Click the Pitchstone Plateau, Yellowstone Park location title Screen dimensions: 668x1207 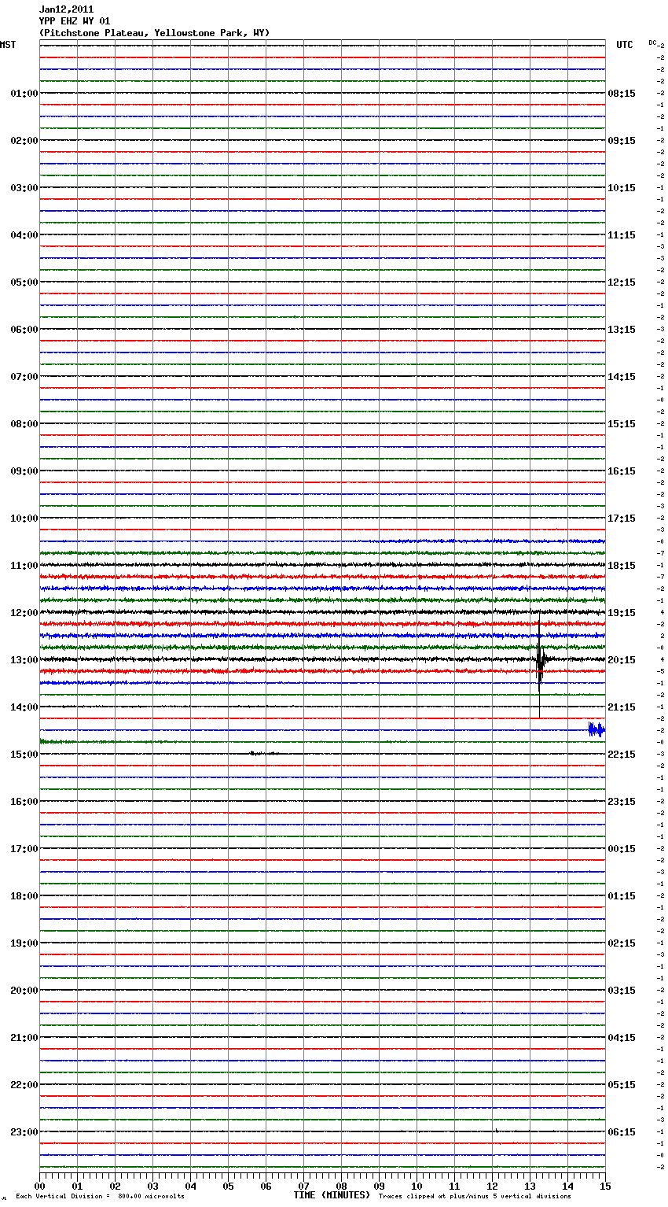(x=154, y=33)
